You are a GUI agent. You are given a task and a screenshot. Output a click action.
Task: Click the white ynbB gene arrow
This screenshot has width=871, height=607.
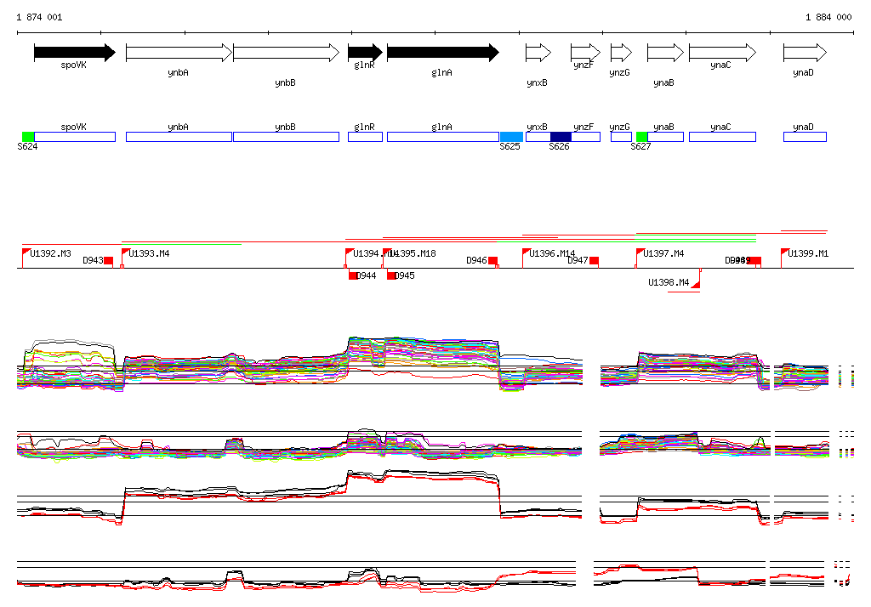click(x=286, y=53)
